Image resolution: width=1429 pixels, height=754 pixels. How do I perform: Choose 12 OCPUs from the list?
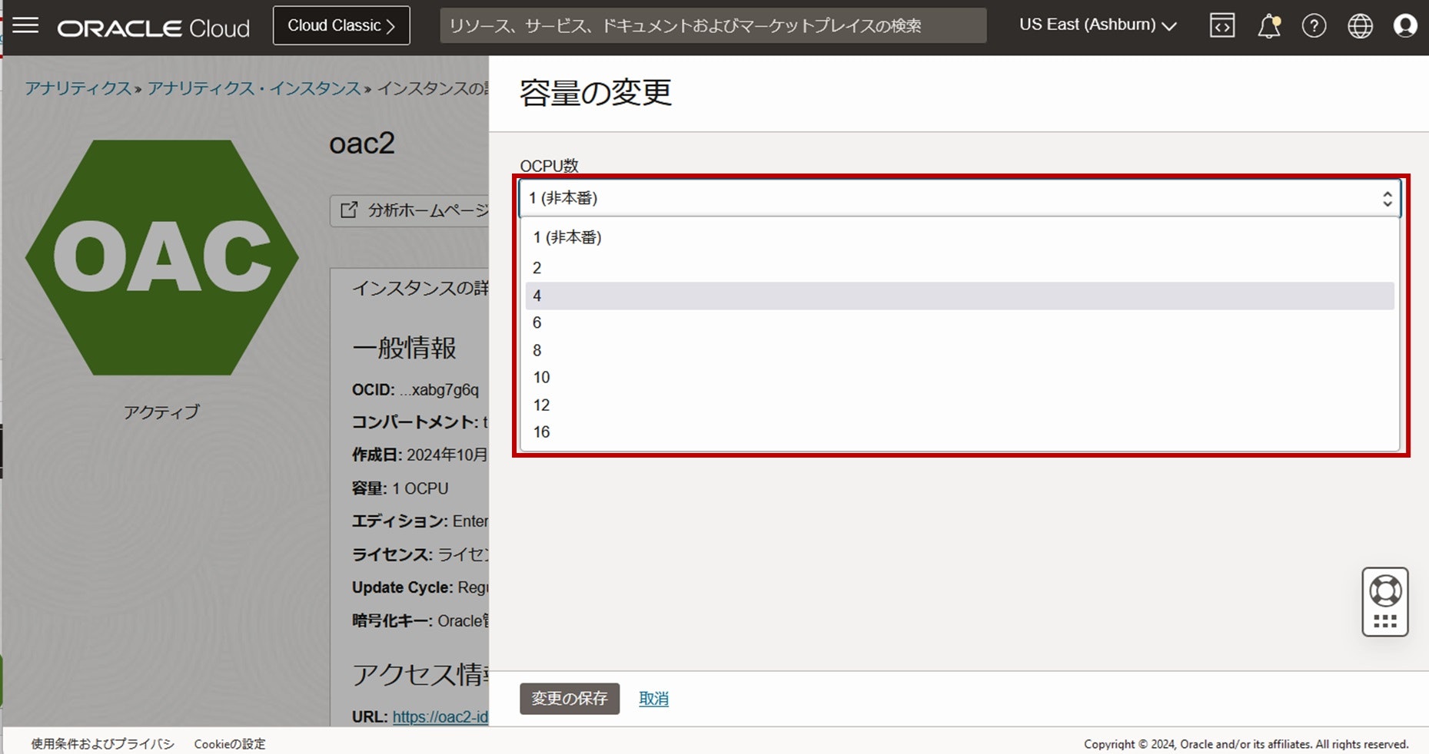(959, 405)
